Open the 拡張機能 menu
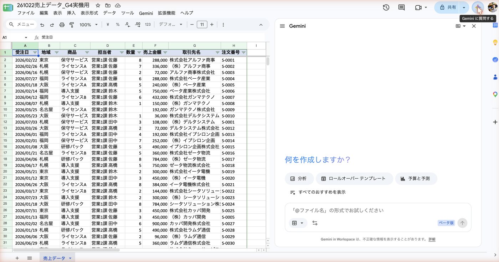The image size is (499, 262). tap(166, 13)
